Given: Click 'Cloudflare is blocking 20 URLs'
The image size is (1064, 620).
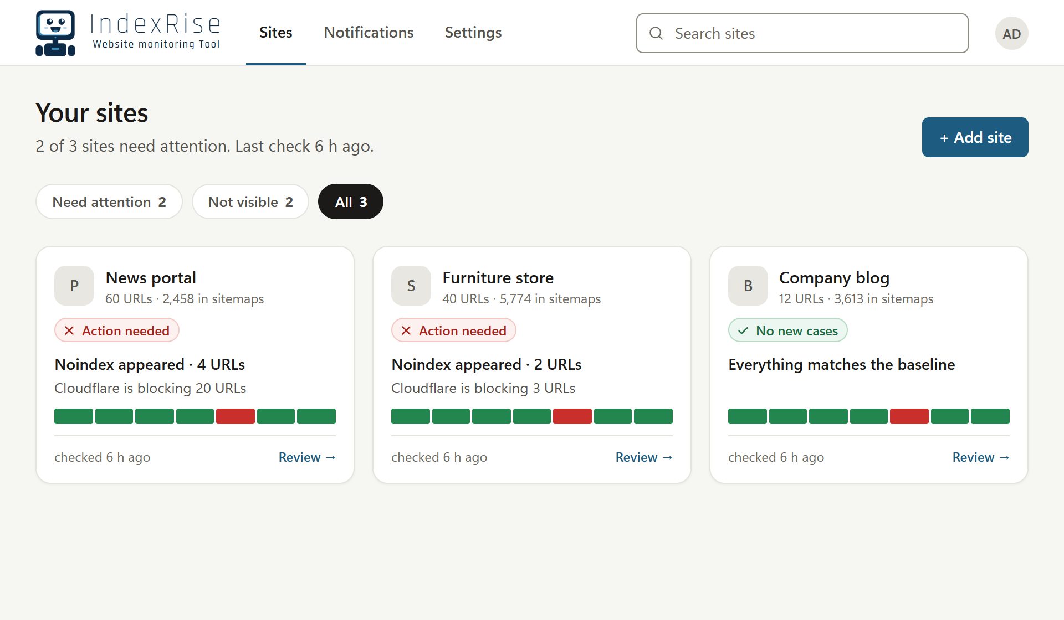Looking at the screenshot, I should click(150, 388).
